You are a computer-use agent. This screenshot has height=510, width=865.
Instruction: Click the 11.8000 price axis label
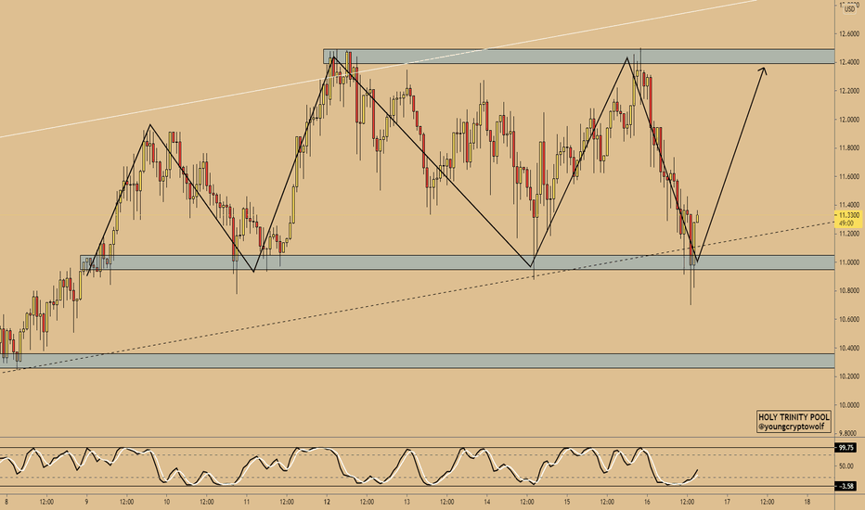point(848,147)
